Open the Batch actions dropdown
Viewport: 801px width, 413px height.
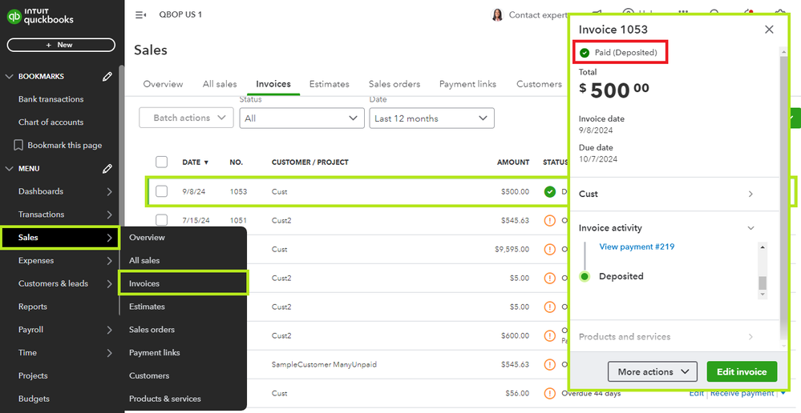[187, 118]
